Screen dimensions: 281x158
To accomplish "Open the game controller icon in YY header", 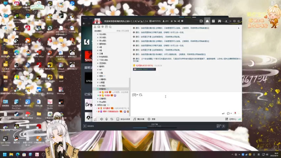I will tap(219, 21).
